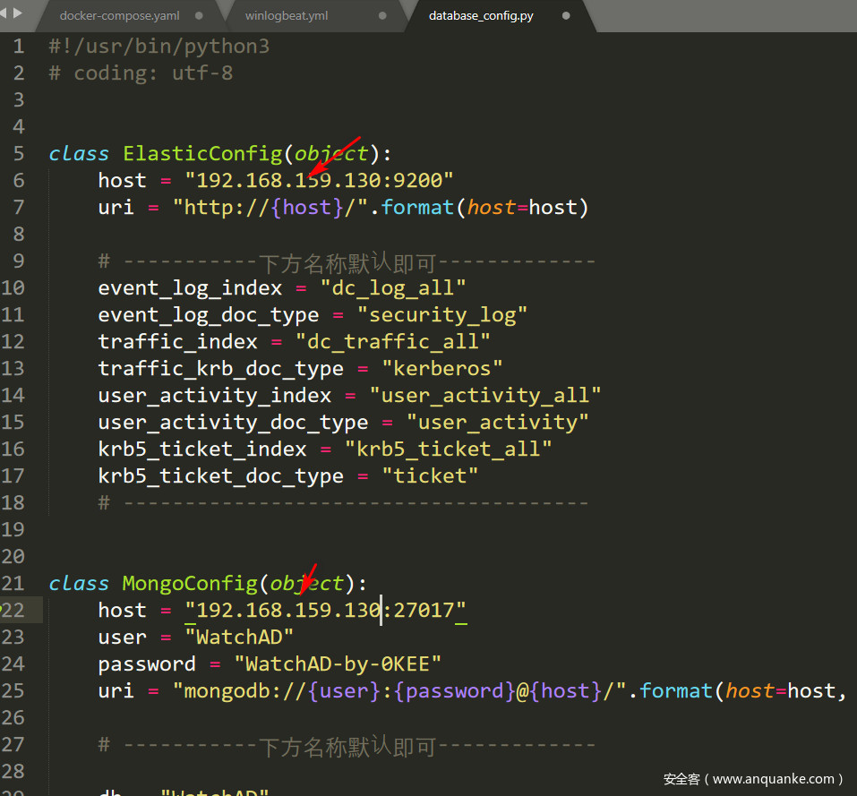The height and width of the screenshot is (796, 857).
Task: Close the database_config.py tab via its dot
Action: 566,16
